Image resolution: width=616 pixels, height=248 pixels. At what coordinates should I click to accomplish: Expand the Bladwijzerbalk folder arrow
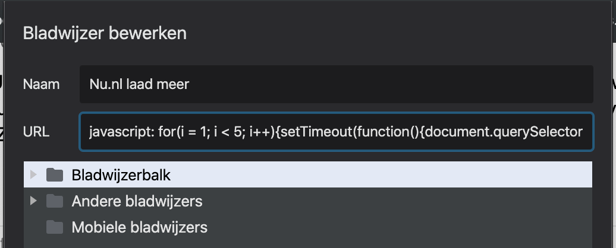(33, 175)
